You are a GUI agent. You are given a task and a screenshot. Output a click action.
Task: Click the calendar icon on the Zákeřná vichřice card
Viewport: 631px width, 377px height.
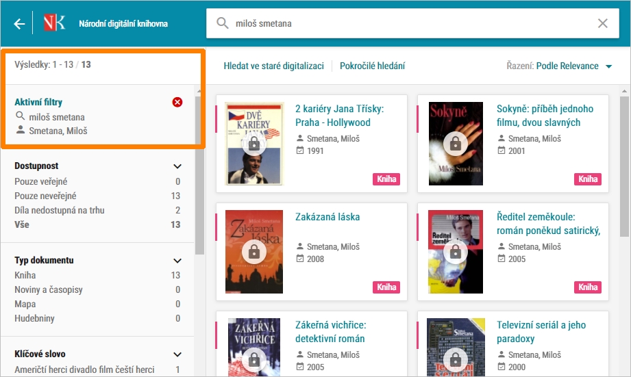coord(300,367)
